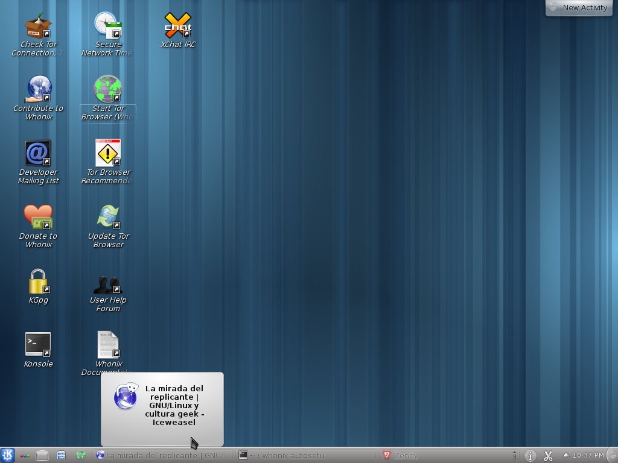The height and width of the screenshot is (463, 618).
Task: Open the panel toolbox at right edge
Action: click(613, 456)
